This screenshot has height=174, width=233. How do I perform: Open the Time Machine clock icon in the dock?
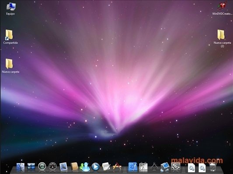(42, 167)
